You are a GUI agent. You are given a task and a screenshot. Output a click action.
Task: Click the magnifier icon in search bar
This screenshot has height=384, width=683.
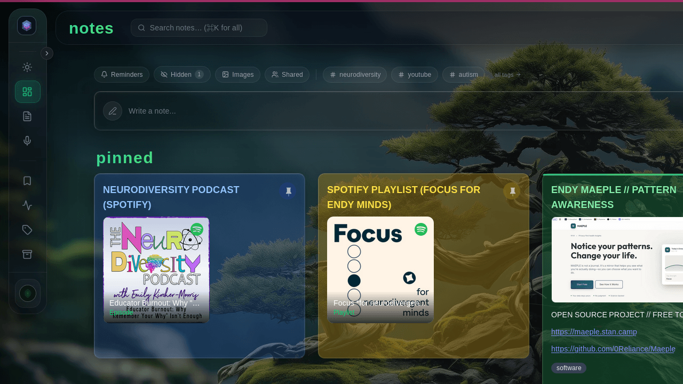click(x=141, y=28)
